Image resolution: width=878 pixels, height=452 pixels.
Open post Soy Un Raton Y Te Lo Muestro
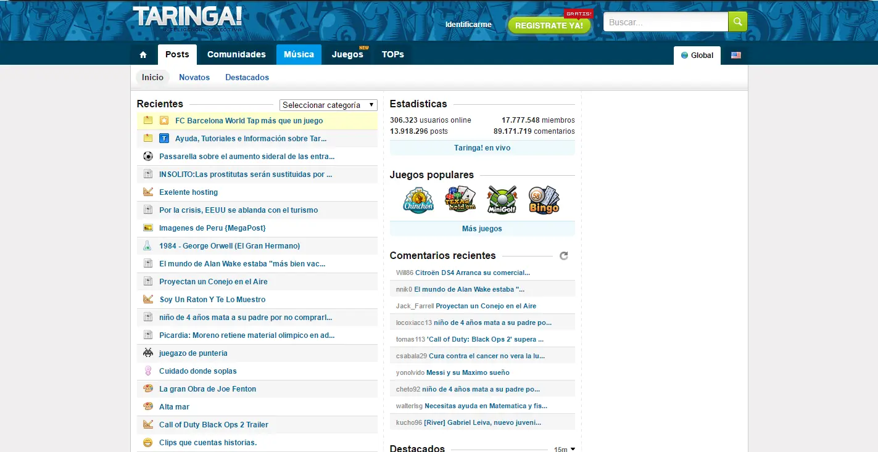point(212,299)
